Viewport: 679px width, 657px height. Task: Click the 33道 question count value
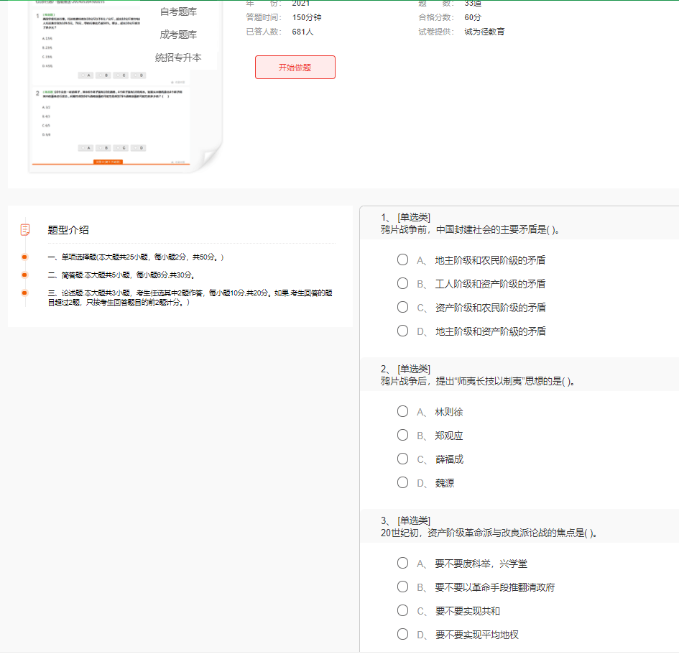click(x=473, y=4)
